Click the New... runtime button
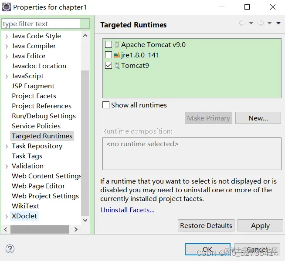This screenshot has height=261, width=285. tap(258, 118)
